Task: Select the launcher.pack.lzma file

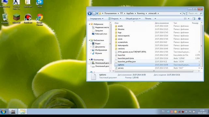Action: (x=157, y=58)
